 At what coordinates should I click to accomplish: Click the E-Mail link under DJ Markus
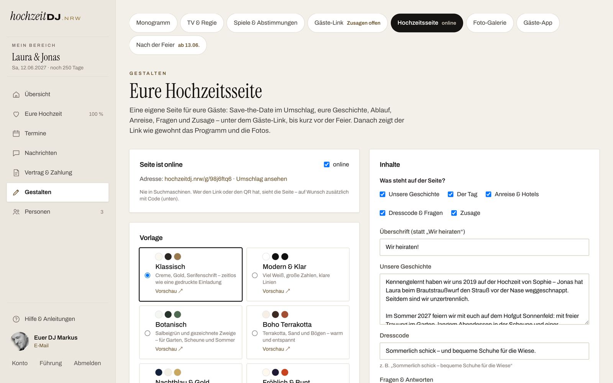point(41,345)
